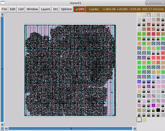Select the highlighted white dotted swatch with border

coord(139,120)
